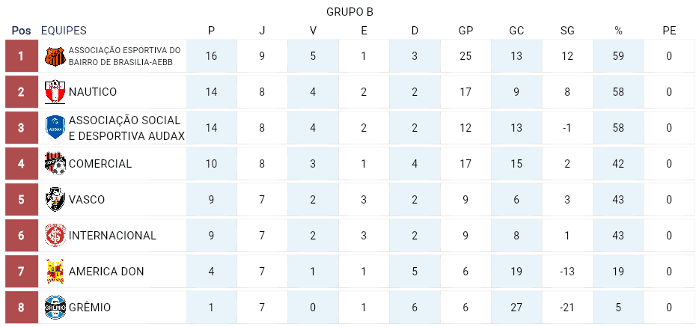Select the VASCO team name
The width and height of the screenshot is (699, 327).
tap(87, 200)
